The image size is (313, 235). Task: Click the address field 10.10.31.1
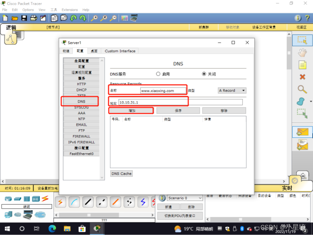pos(180,102)
